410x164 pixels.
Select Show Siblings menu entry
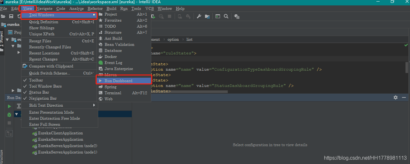[x=59, y=28]
